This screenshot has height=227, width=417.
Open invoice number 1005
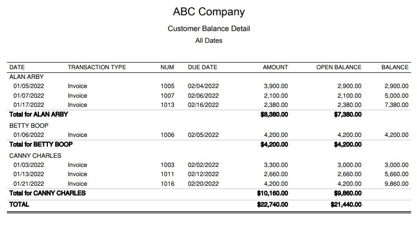point(167,86)
